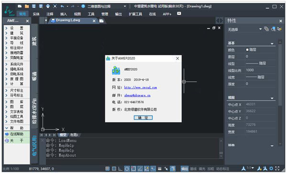Open the APP+ ribbon tab
Viewport: 287px width, 173px height.
coord(167,14)
